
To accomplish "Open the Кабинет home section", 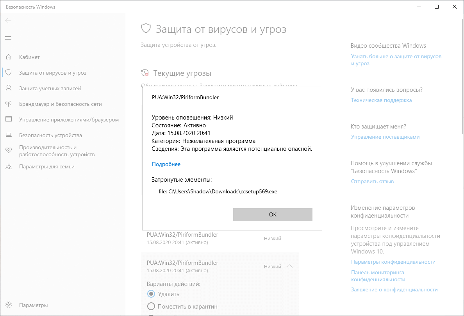I will point(9,57).
